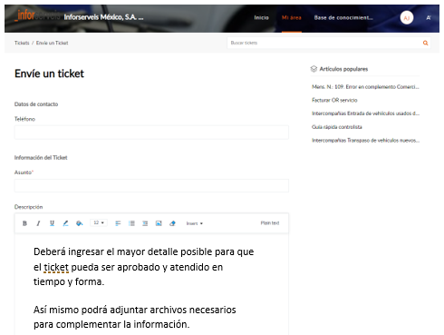The width and height of the screenshot is (444, 335).
Task: Open the Facturar OR servicio article
Action: coord(334,100)
